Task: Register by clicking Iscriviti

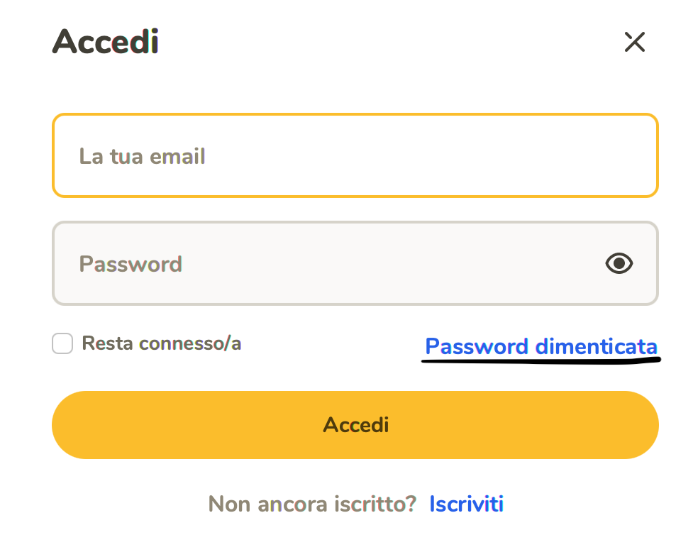Action: coord(466,504)
